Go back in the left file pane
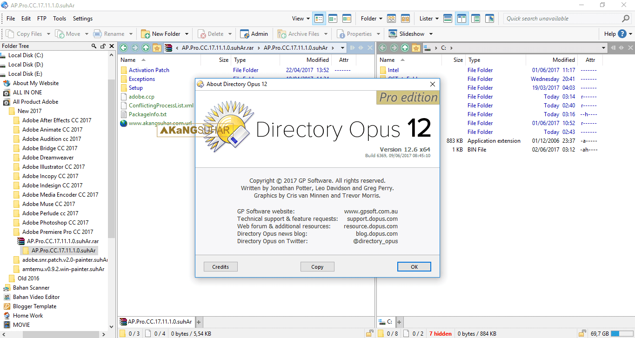The image size is (635, 338). point(124,47)
